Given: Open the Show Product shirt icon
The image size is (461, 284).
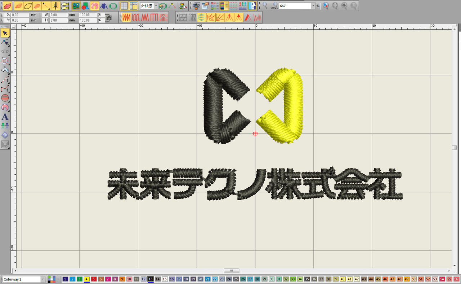Looking at the screenshot, I should 104,6.
